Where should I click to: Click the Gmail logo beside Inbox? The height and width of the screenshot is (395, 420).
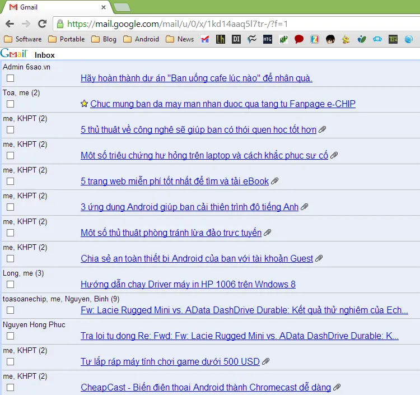point(15,54)
